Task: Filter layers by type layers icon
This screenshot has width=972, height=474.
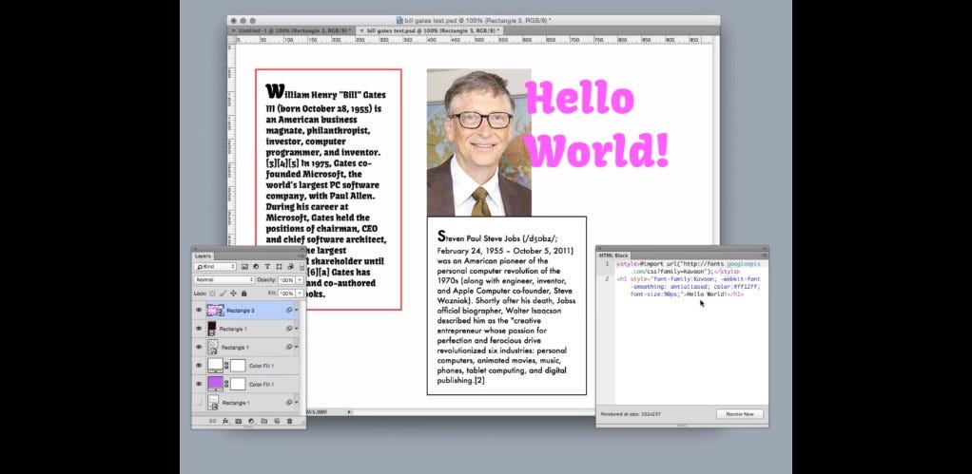Action: [268, 267]
